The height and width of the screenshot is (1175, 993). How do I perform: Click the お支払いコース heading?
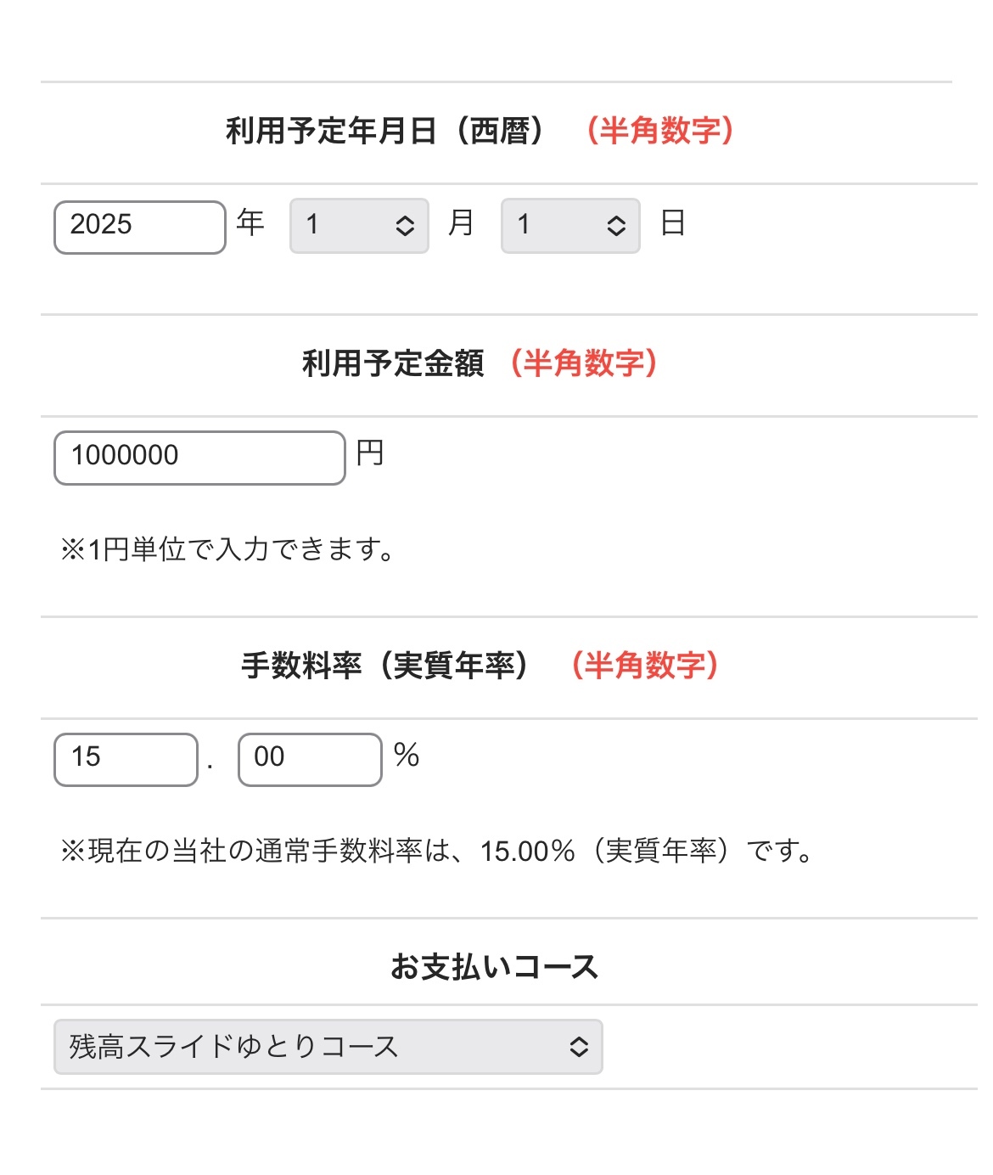(x=495, y=966)
